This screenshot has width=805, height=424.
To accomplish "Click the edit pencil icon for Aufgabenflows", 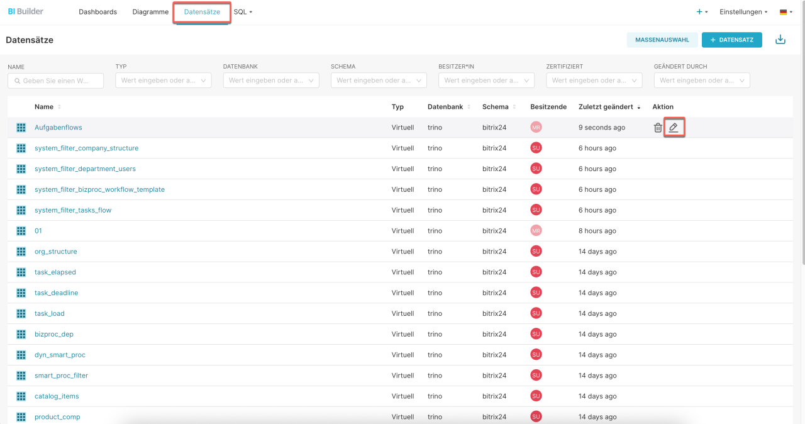I will pos(674,128).
